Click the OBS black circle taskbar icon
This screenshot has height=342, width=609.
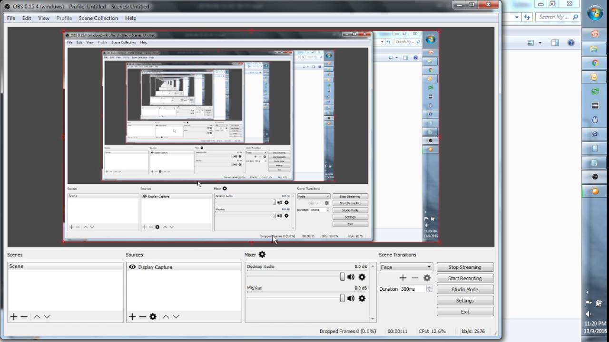(x=595, y=177)
